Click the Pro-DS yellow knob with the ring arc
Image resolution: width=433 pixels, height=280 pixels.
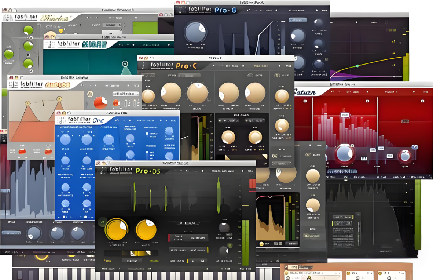point(116,229)
